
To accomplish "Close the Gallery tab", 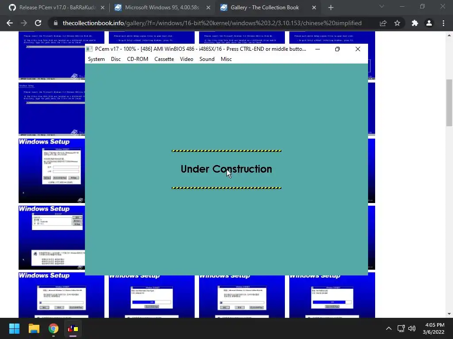I will pyautogui.click(x=314, y=8).
